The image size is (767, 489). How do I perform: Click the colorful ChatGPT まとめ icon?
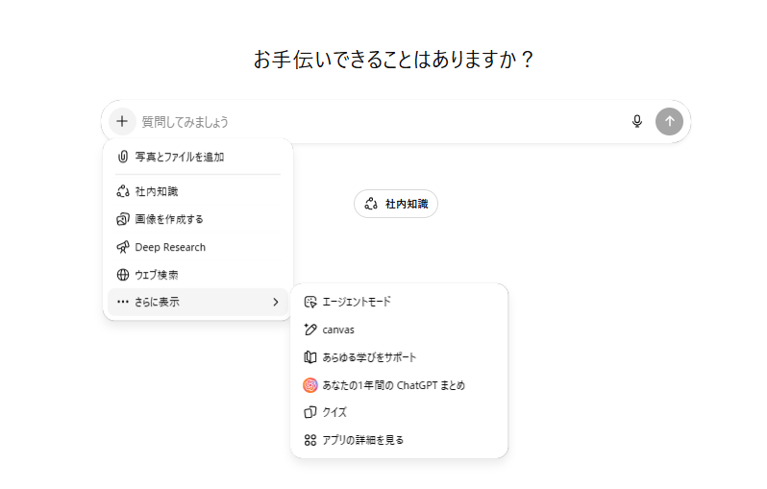(x=310, y=385)
